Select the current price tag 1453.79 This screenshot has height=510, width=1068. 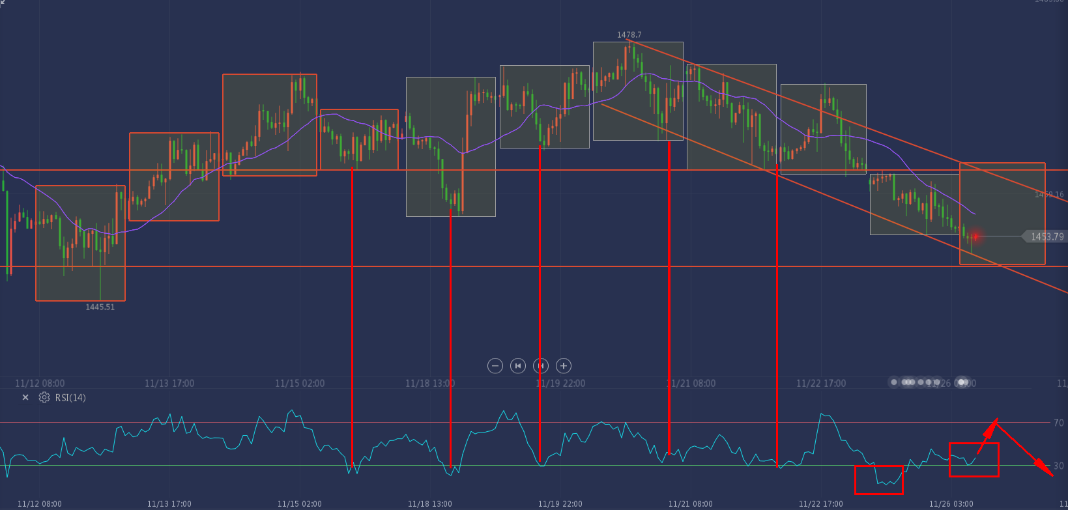point(1045,236)
